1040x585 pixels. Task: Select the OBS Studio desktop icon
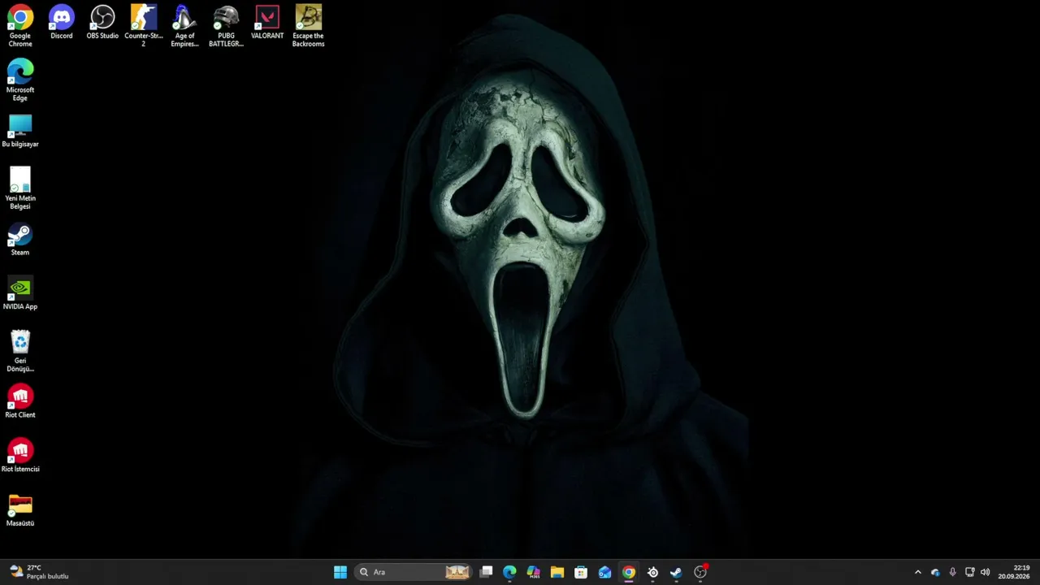pos(102,23)
